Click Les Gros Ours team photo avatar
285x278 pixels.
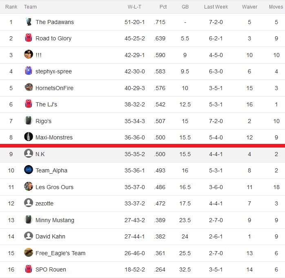click(29, 186)
